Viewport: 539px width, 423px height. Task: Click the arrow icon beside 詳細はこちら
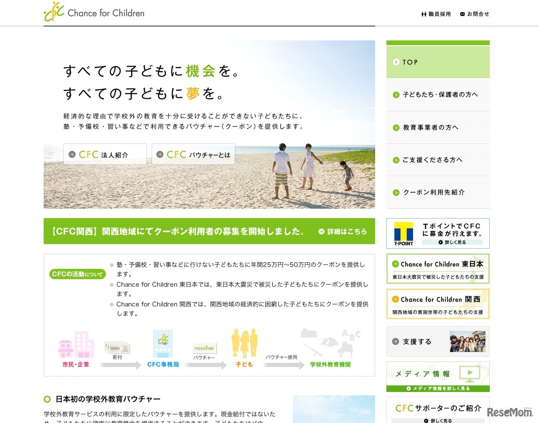322,232
